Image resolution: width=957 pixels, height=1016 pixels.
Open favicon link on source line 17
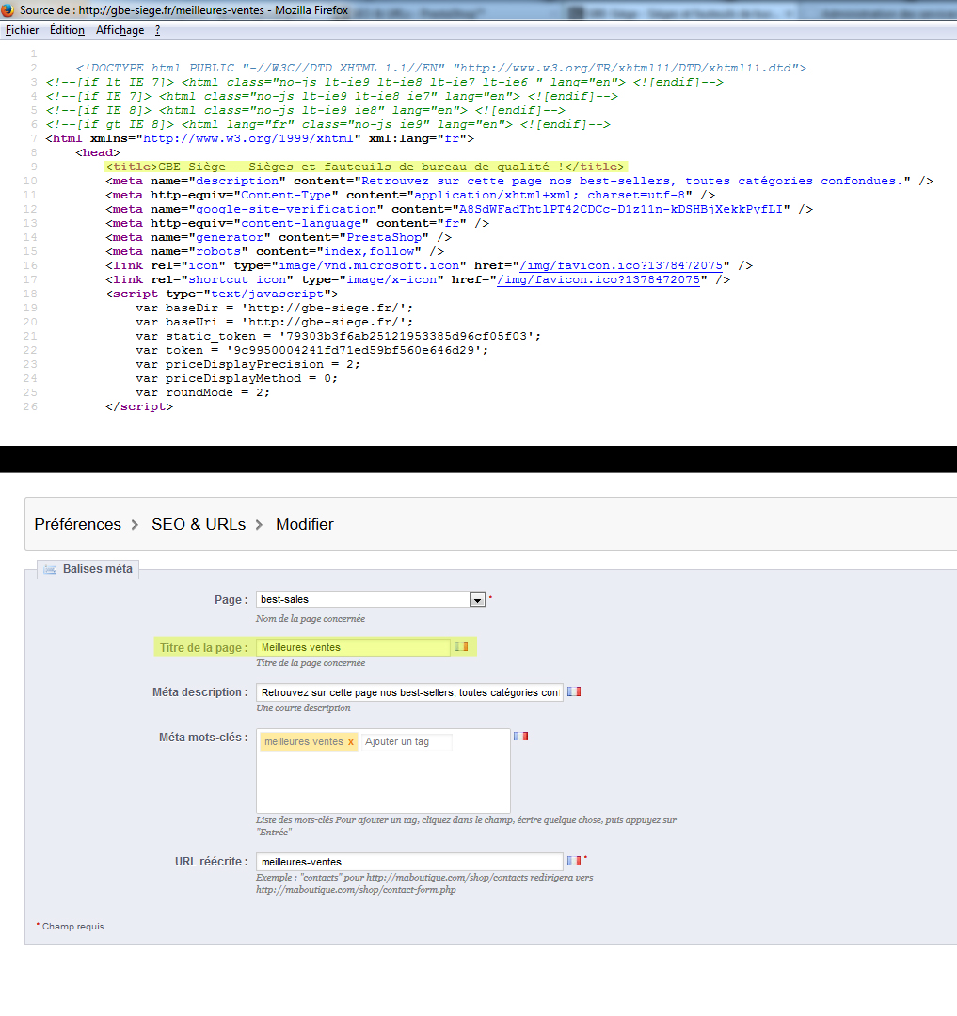(x=598, y=280)
